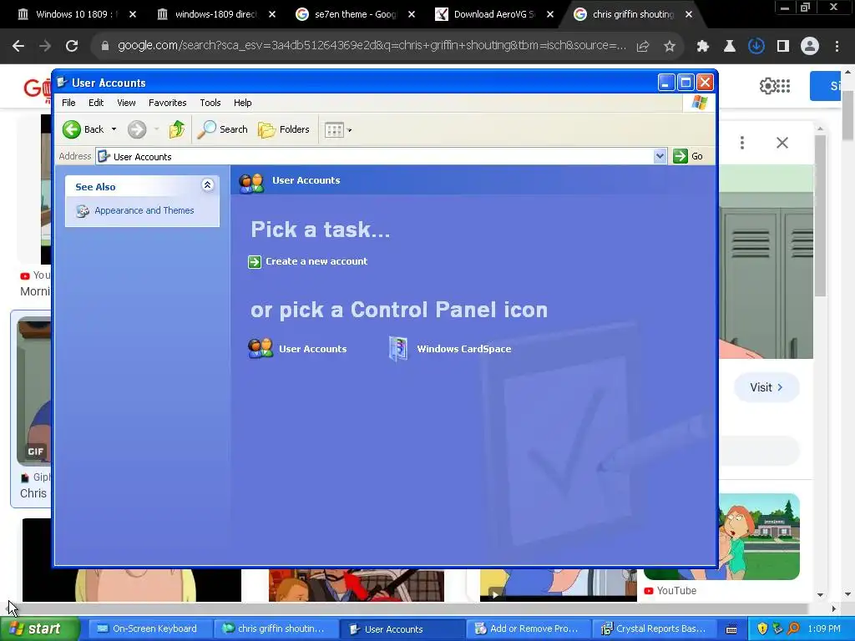Open Appearance and Themes link

[144, 210]
